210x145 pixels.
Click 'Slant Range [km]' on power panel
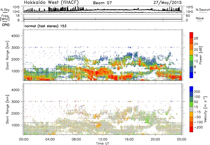(x=7, y=55)
